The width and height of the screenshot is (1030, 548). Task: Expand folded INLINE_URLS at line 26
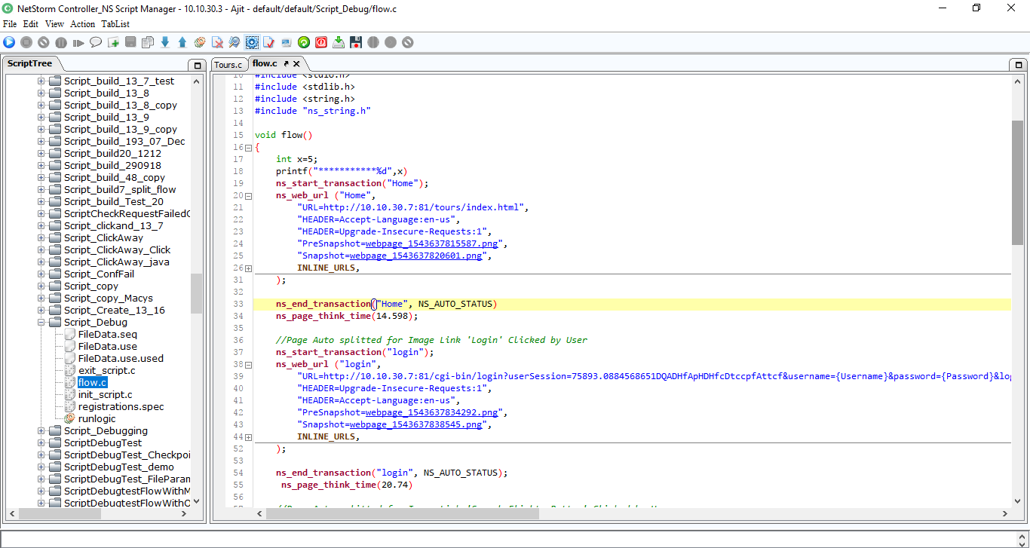(x=249, y=268)
